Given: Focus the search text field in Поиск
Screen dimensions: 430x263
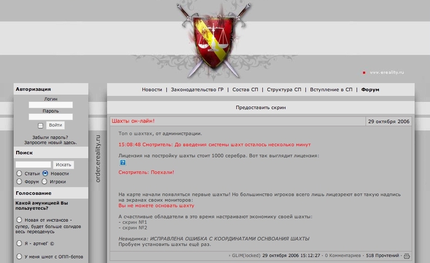Looking at the screenshot, I should pos(33,165).
